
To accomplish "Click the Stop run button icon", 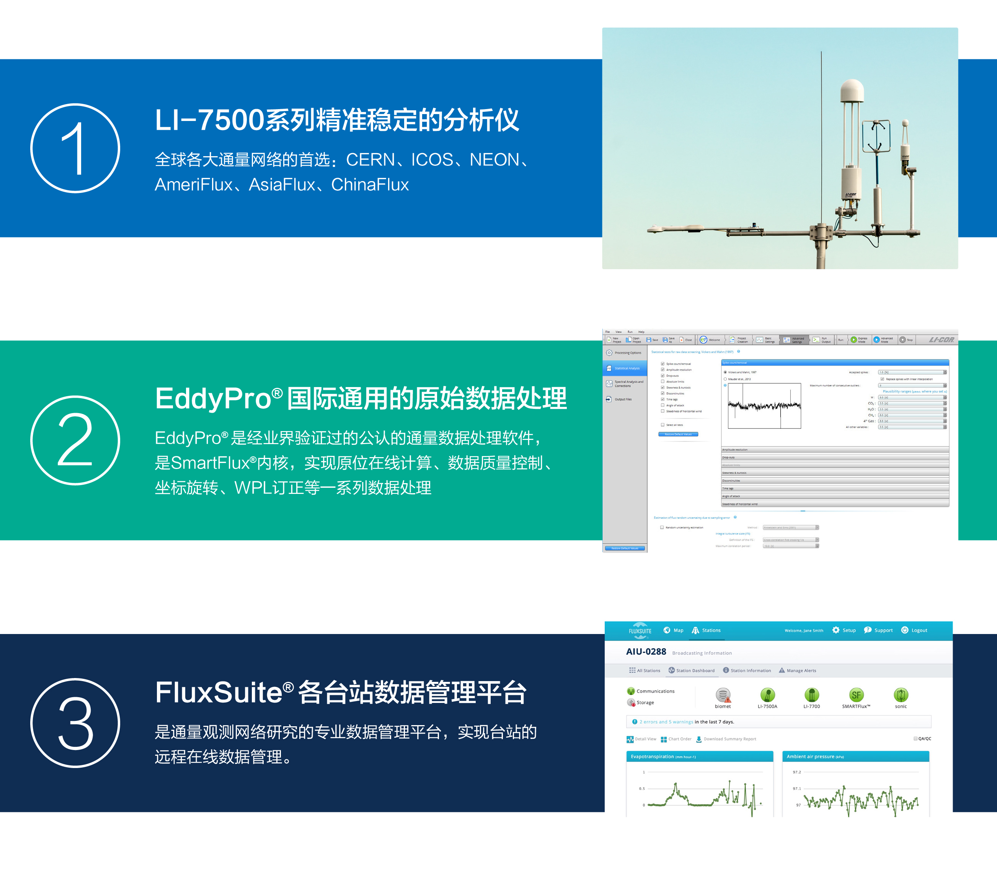I will [902, 340].
